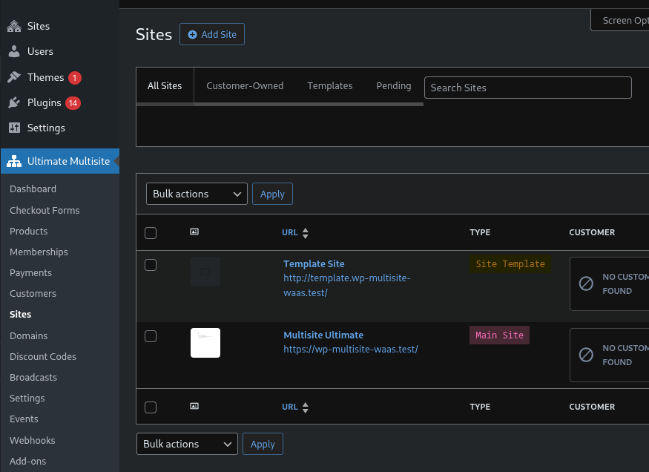Click inside the Search Sites field
The width and height of the screenshot is (649, 472).
tap(527, 88)
